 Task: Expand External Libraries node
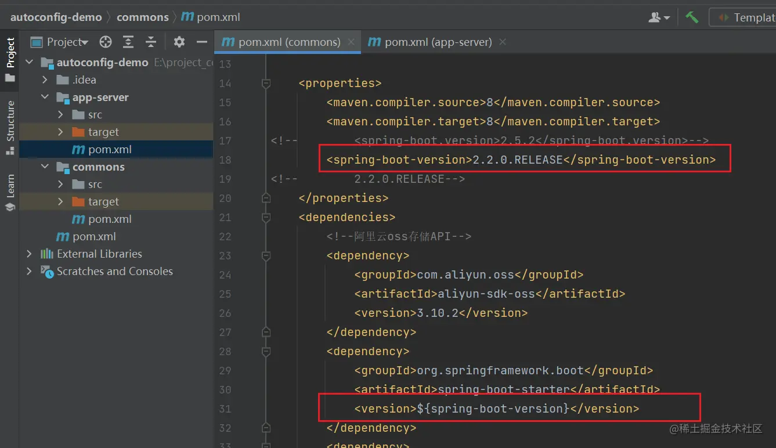[x=29, y=254]
